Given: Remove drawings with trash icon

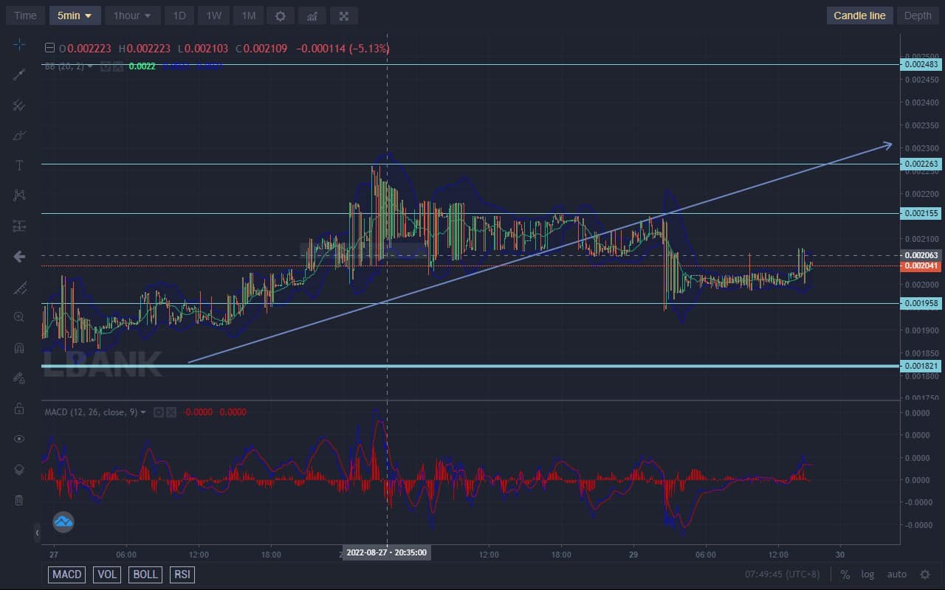Looking at the screenshot, I should [x=19, y=500].
